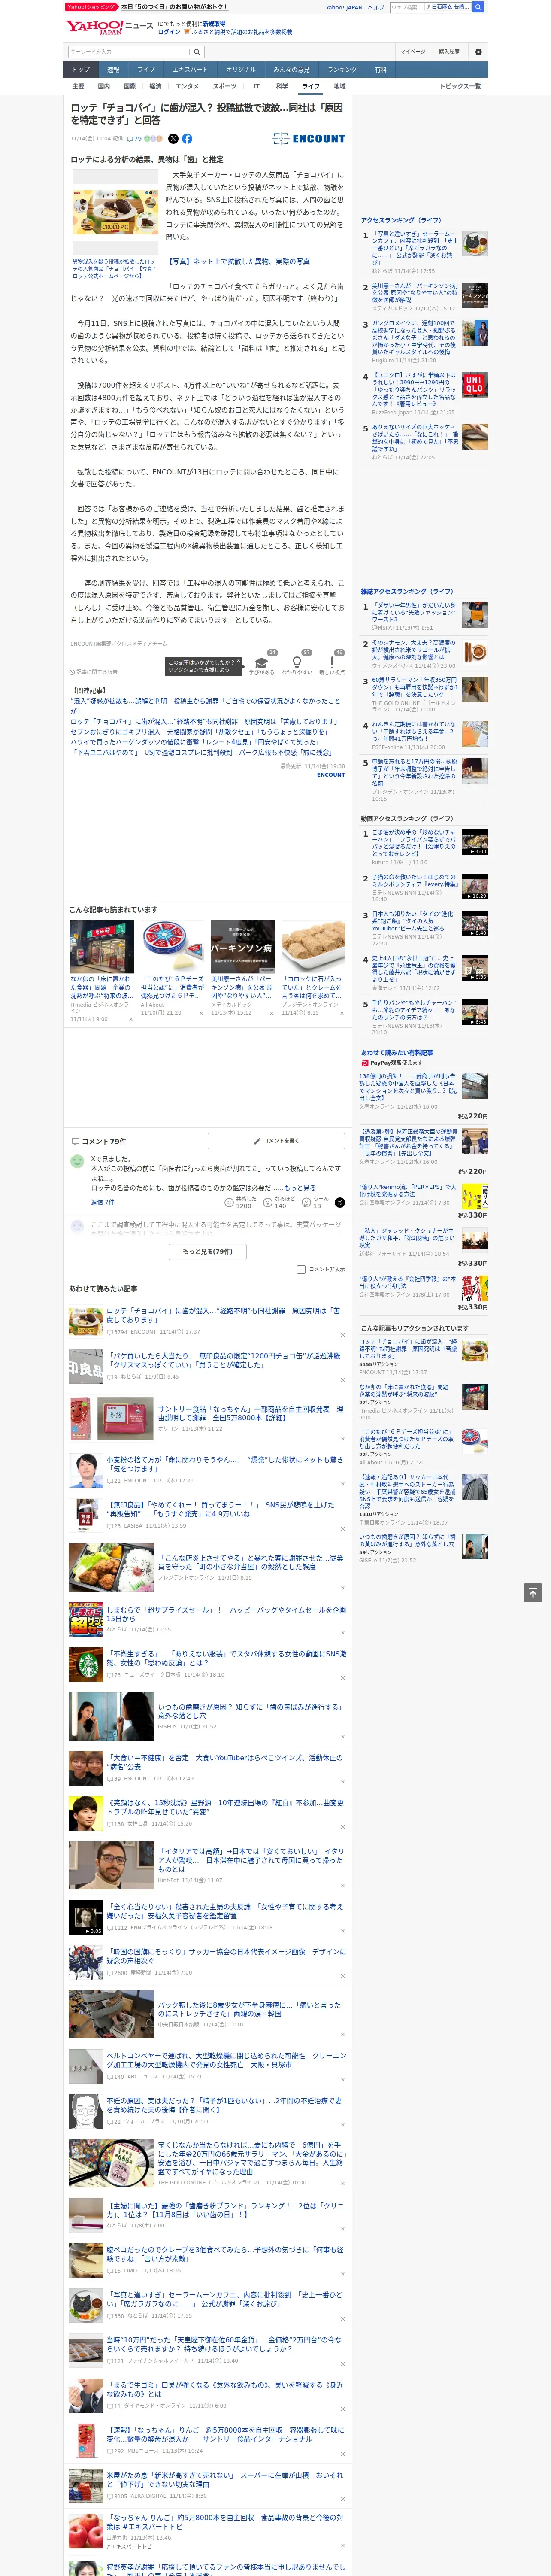
Task: Click the X to dismiss the パーキンソン病 recommended card
Action: [272, 1013]
